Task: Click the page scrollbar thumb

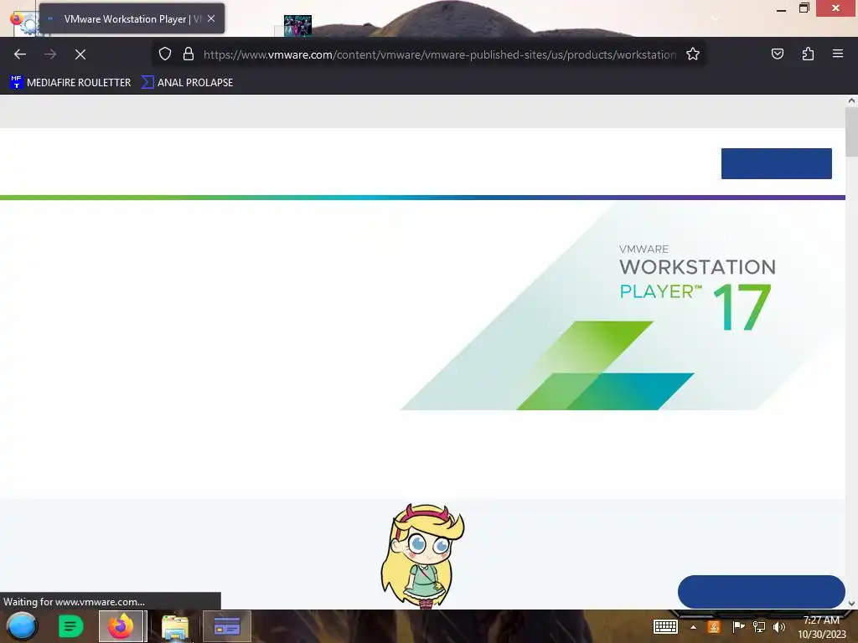Action: [x=851, y=131]
